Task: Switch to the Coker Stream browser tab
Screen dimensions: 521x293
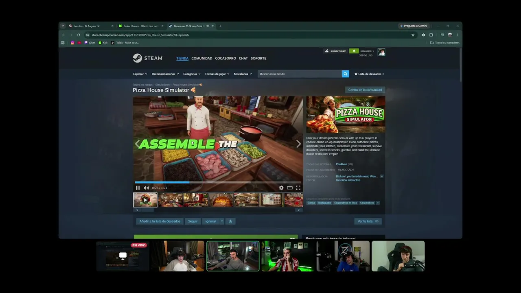Action: pos(141,26)
